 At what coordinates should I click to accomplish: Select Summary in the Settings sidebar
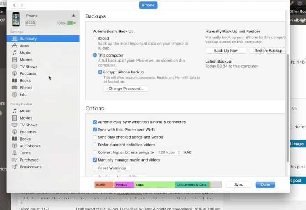[28, 39]
